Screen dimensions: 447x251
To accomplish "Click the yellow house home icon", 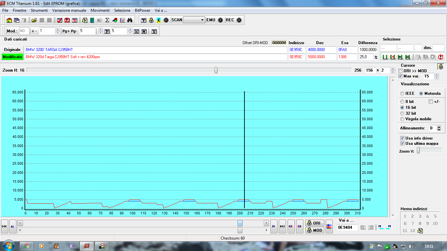I will pyautogui.click(x=9, y=20).
